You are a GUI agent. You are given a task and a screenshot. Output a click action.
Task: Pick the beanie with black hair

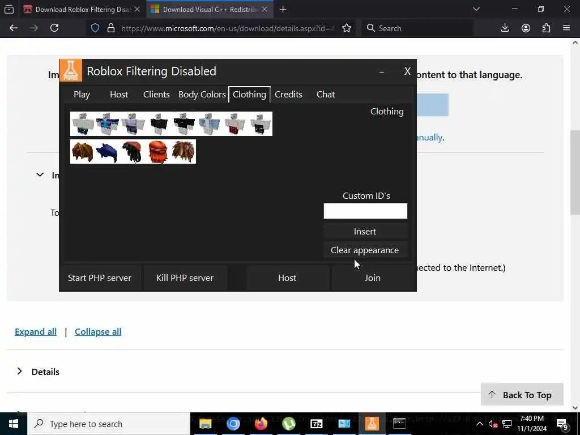coord(133,152)
